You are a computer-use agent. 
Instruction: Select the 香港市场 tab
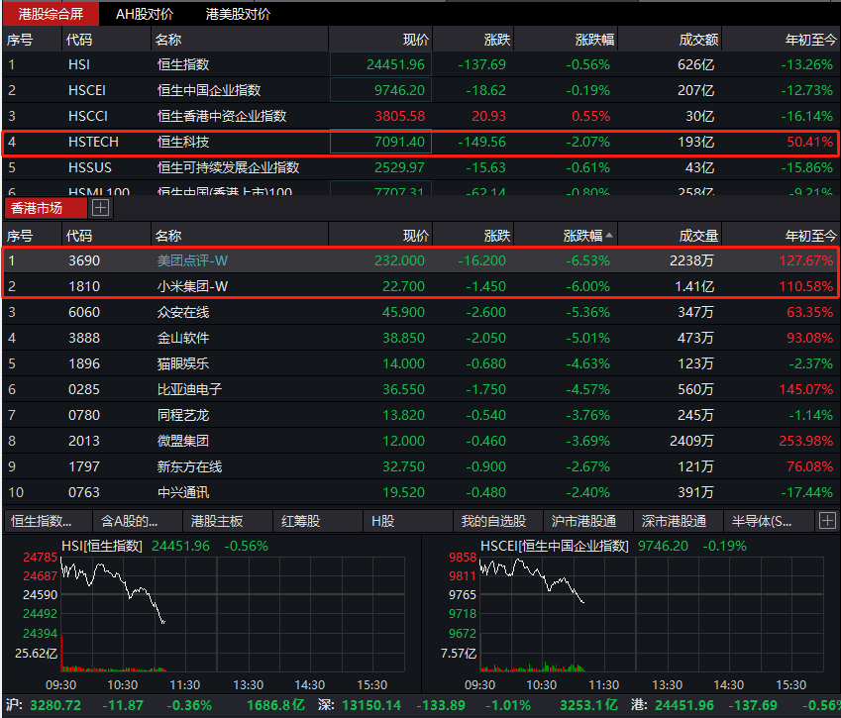45,208
